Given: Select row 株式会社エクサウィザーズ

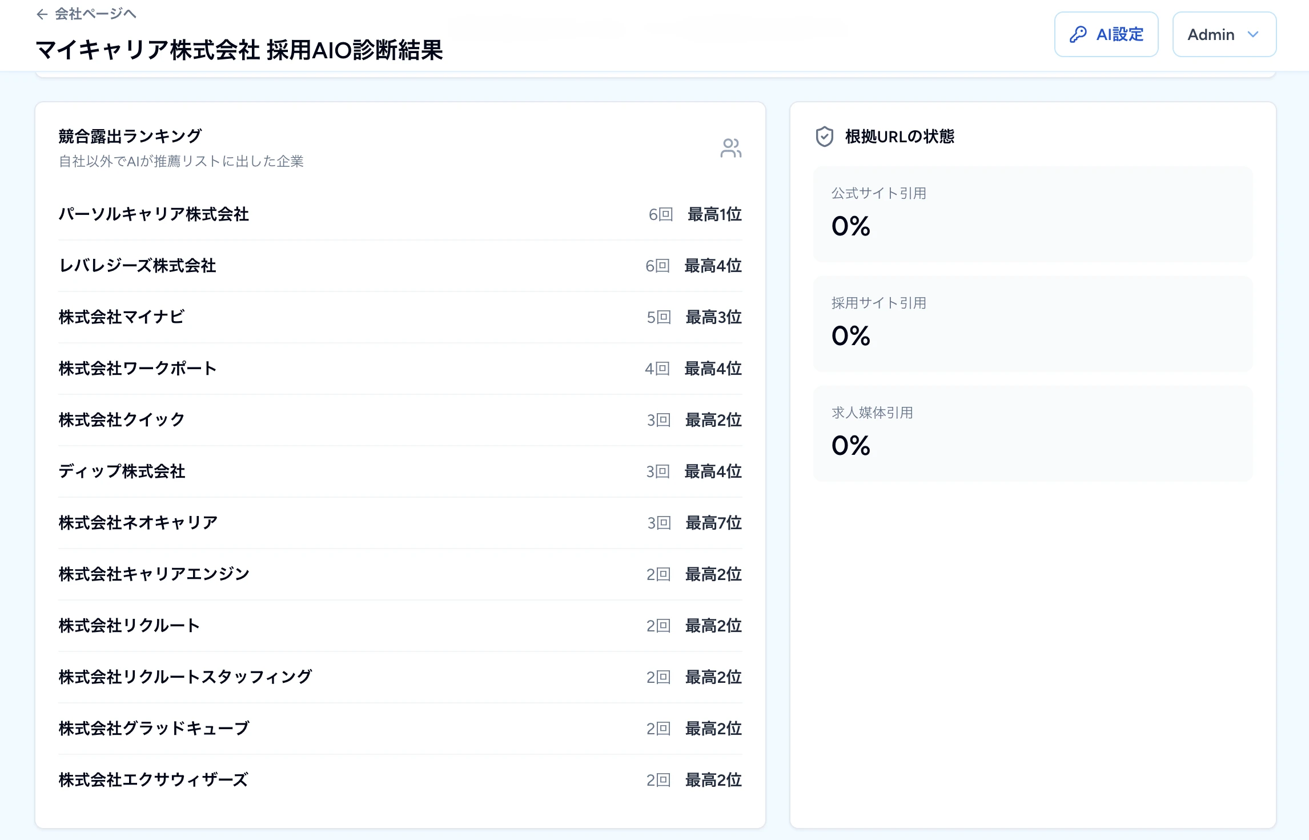Looking at the screenshot, I should tap(400, 780).
